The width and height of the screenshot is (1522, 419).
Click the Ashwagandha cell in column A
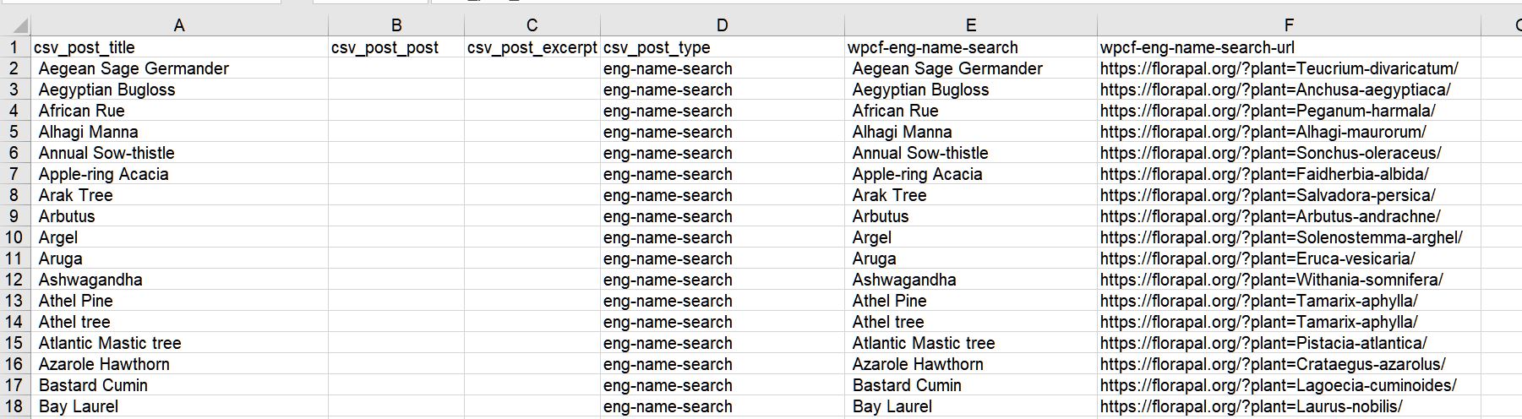tap(179, 280)
